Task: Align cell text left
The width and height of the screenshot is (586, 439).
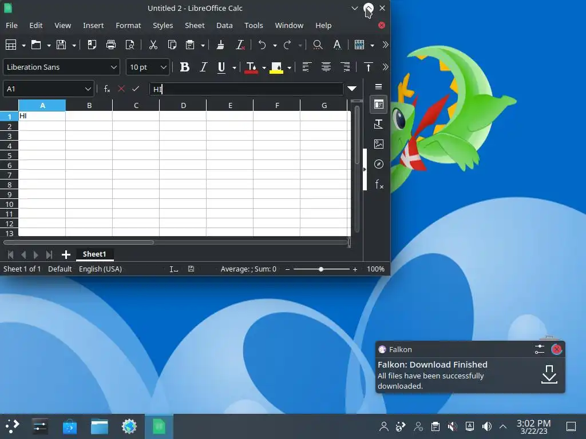Action: [x=307, y=67]
